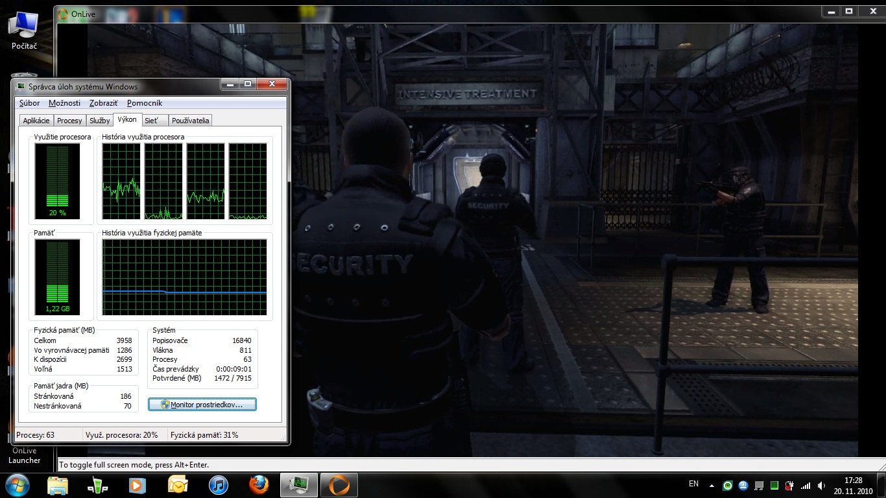This screenshot has width=886, height=498.
Task: Click the green circular tray icon
Action: (728, 485)
